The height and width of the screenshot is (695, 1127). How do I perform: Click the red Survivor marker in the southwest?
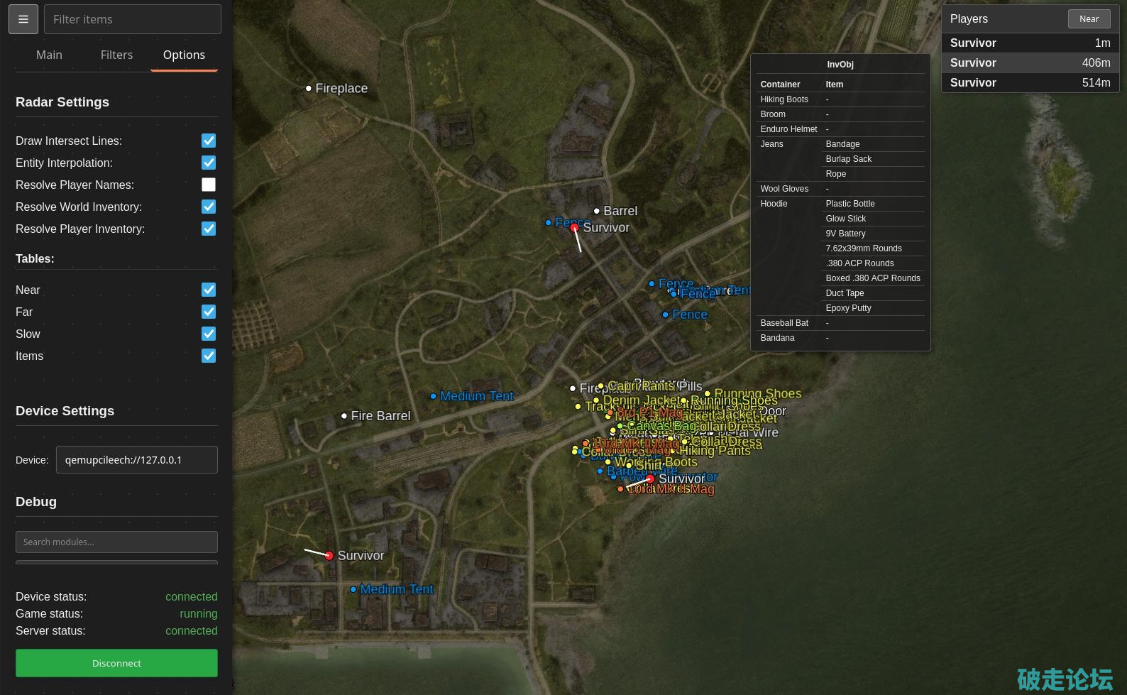coord(329,556)
